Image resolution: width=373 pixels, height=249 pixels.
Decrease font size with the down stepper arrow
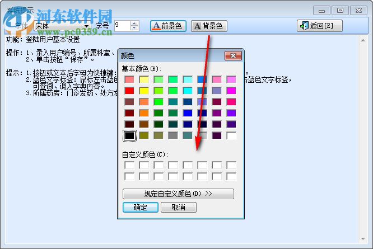pyautogui.click(x=134, y=28)
